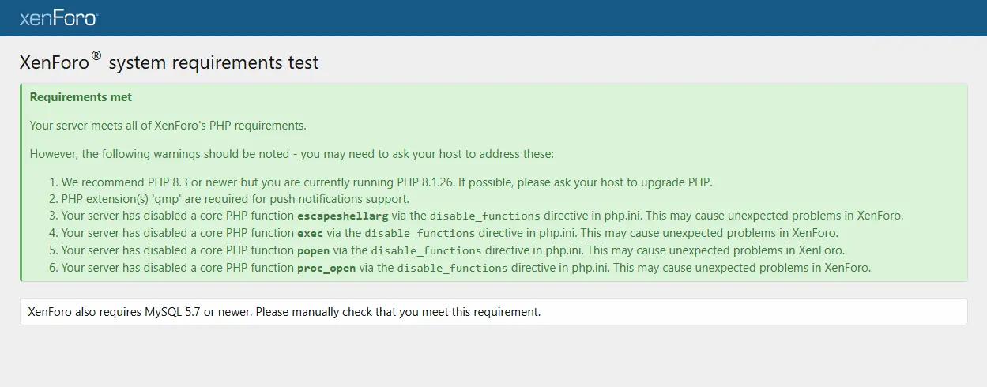Click the green left border of warnings box
987x387 pixels.
pos(21,182)
